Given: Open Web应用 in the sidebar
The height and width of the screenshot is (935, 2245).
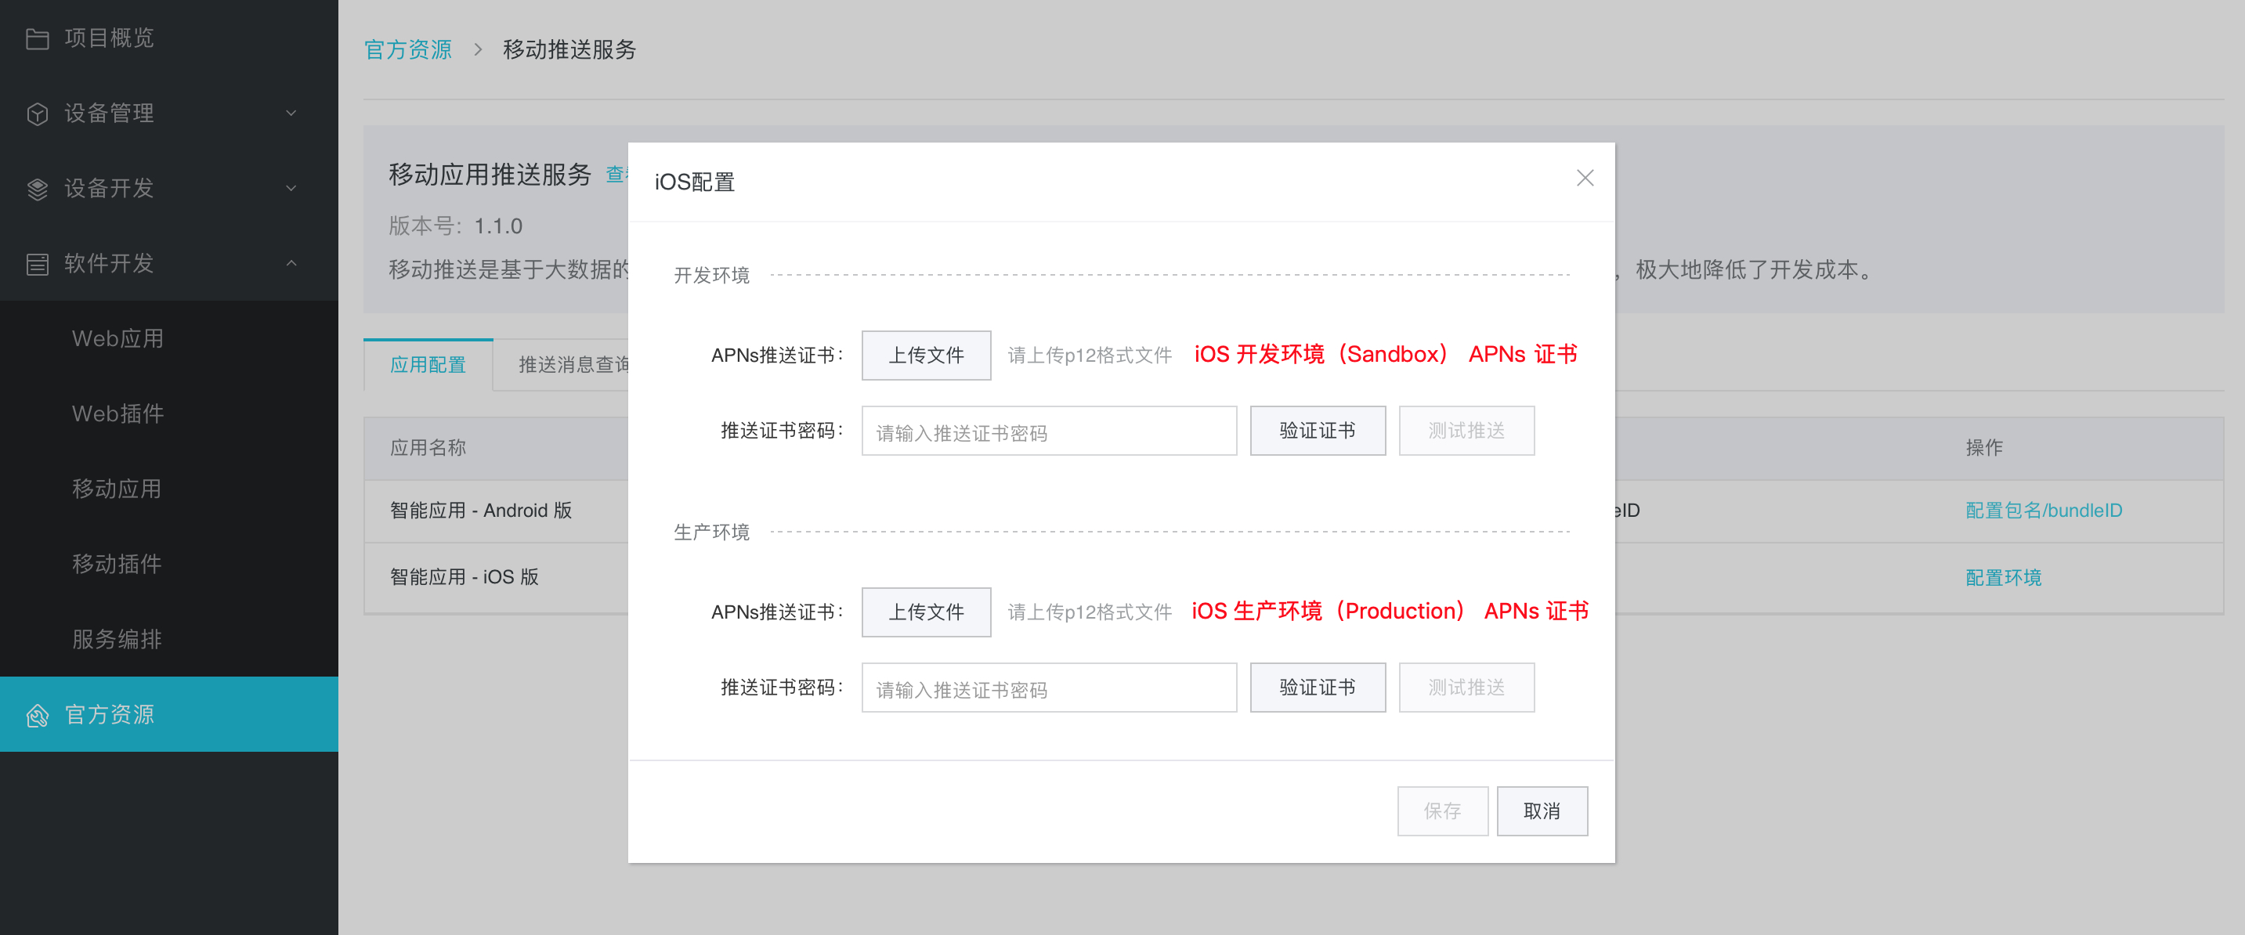Looking at the screenshot, I should tap(117, 338).
